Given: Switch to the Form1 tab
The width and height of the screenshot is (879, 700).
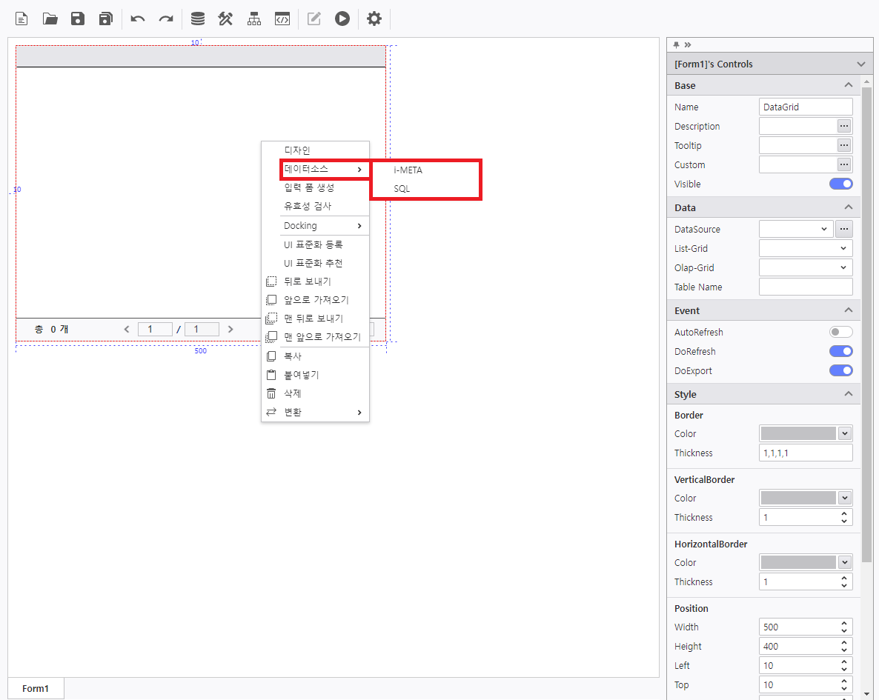Looking at the screenshot, I should click(x=36, y=689).
